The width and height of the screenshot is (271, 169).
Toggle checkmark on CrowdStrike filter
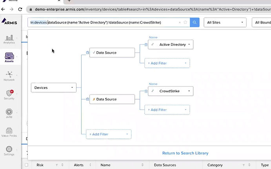pos(152,91)
